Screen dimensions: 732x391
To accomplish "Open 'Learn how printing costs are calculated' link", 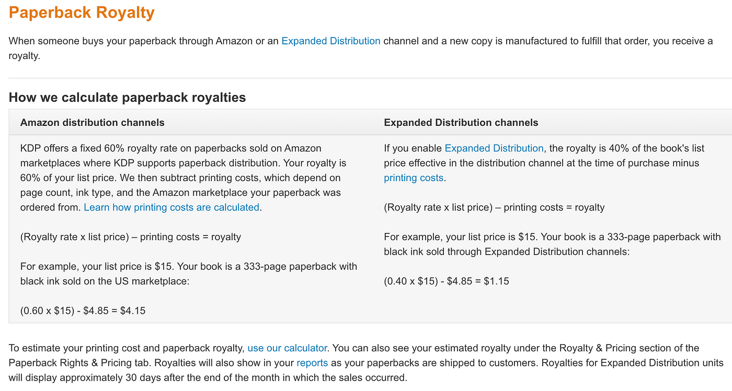I will [171, 207].
